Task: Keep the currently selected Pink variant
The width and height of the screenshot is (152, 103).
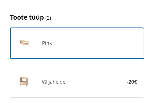Action: pos(77,43)
